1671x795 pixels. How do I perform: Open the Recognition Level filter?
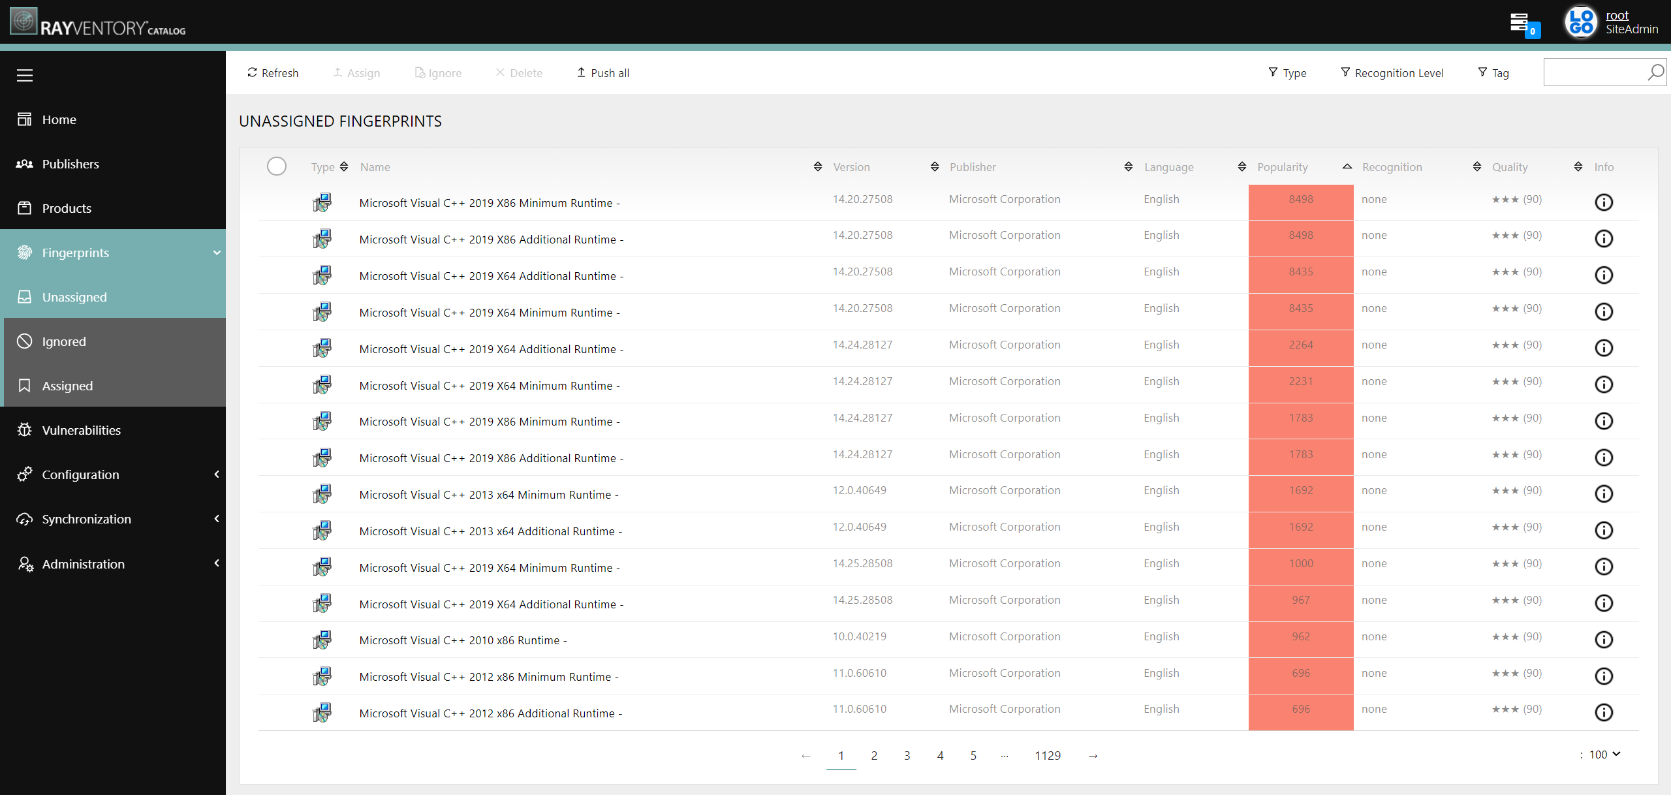pyautogui.click(x=1391, y=73)
